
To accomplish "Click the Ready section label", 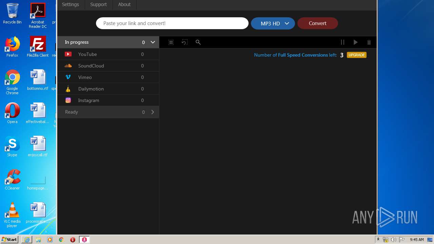I will point(72,112).
